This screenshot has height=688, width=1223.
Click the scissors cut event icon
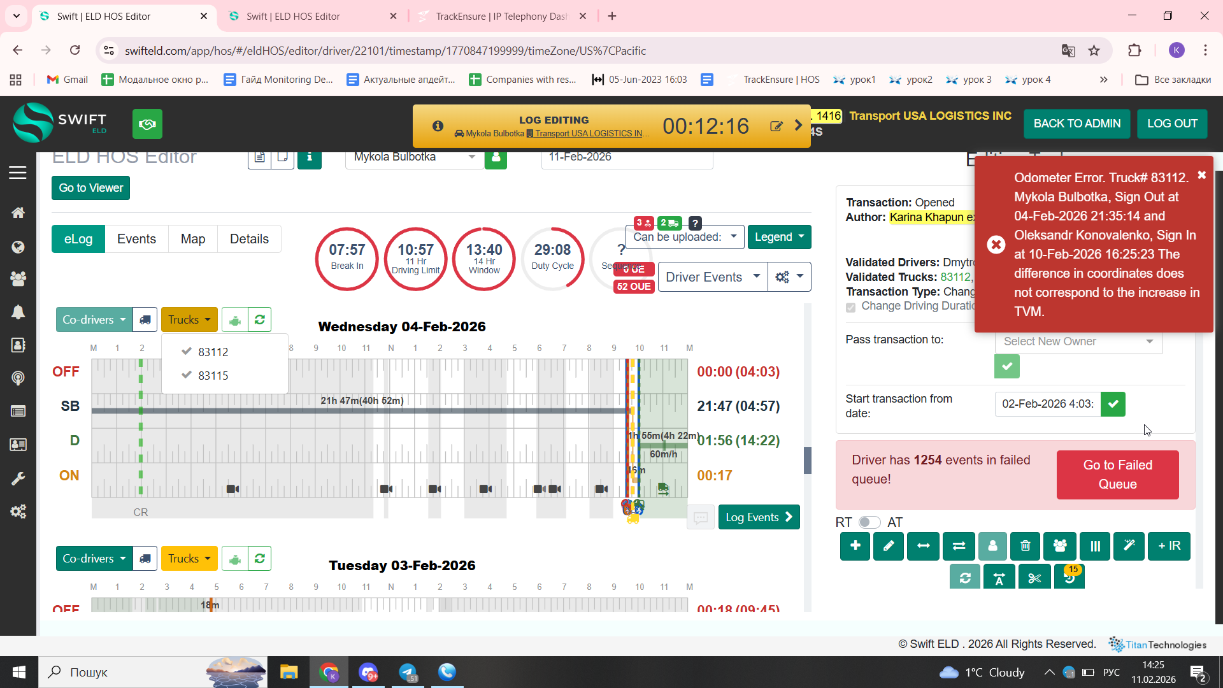point(1034,578)
